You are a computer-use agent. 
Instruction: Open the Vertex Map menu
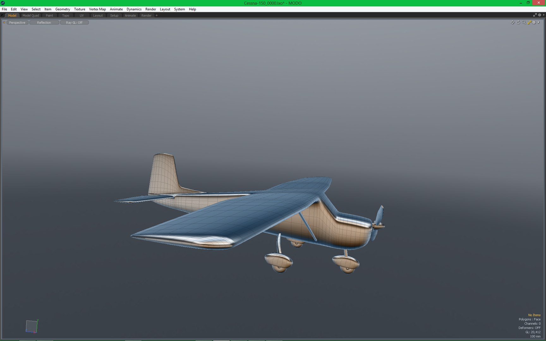tap(97, 9)
